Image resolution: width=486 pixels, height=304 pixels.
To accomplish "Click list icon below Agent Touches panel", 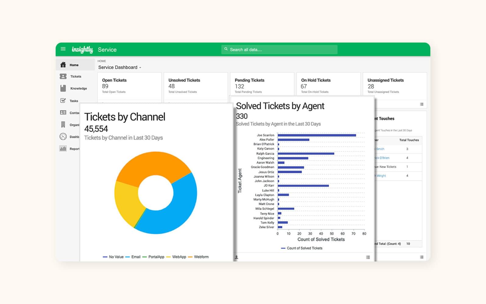I will pos(422,257).
